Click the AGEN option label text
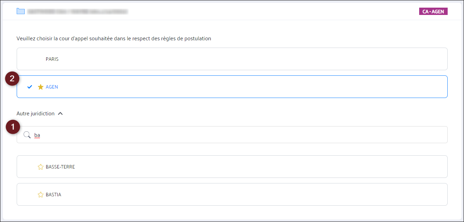This screenshot has height=222, width=464. (x=52, y=87)
